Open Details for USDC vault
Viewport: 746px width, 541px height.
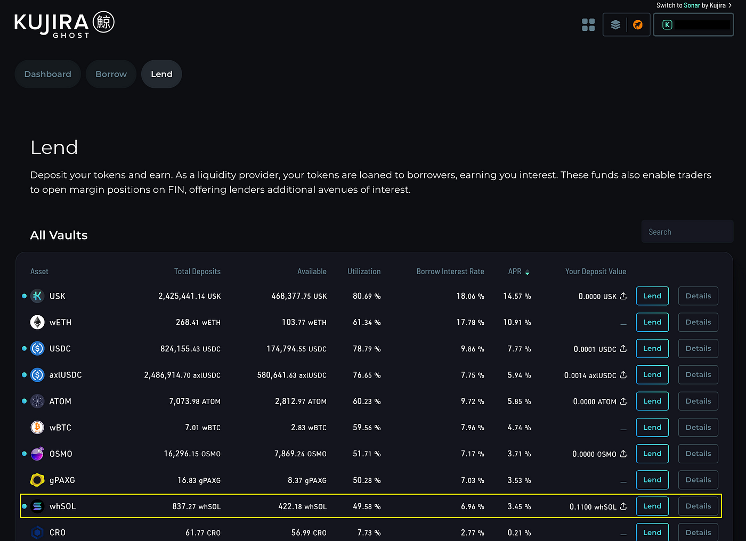pyautogui.click(x=698, y=348)
